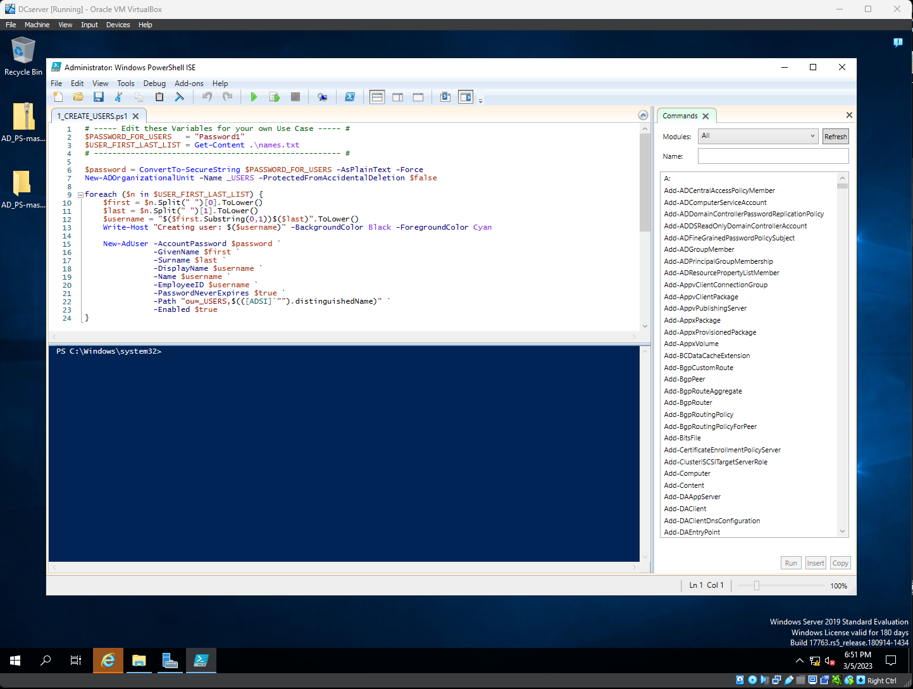The width and height of the screenshot is (913, 689).
Task: Toggle Show Script Pane Top layout
Action: click(x=376, y=97)
